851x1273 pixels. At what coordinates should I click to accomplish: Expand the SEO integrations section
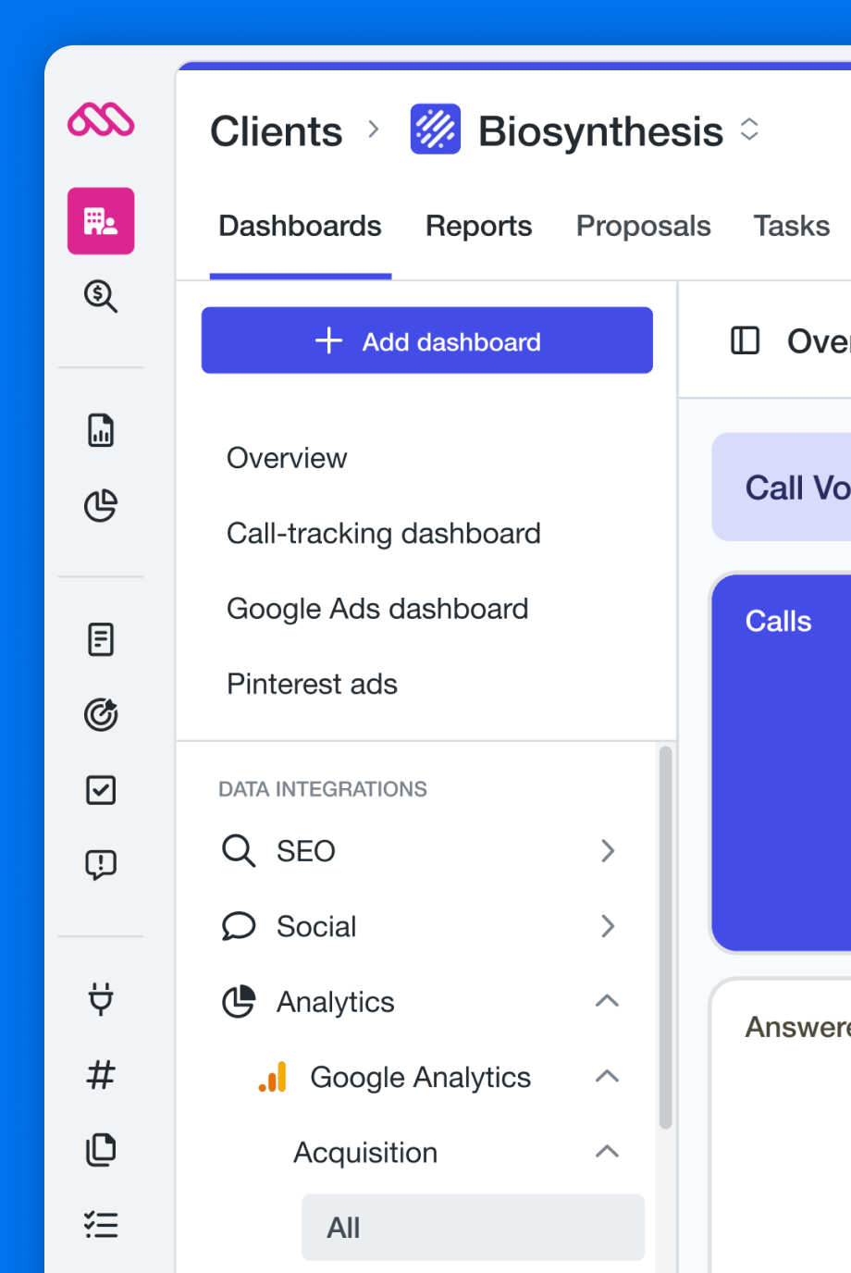pos(607,851)
